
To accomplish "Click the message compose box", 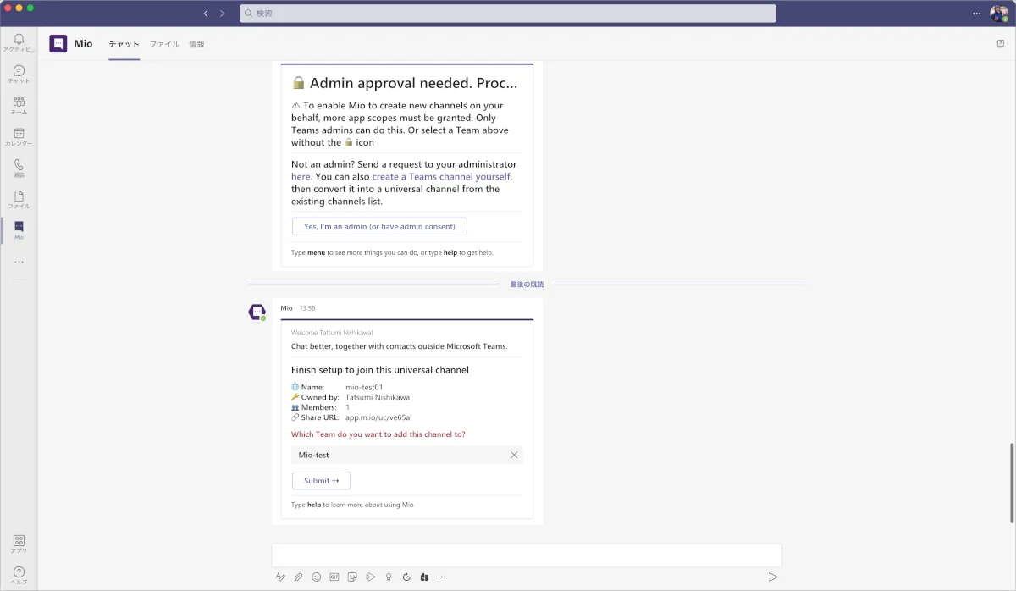I will (527, 555).
